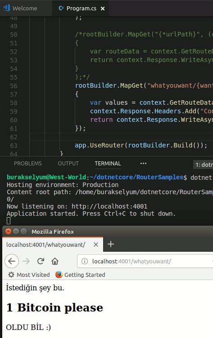The height and width of the screenshot is (338, 213).
Task: Close the Mozilla Firefox window
Action: tap(8, 231)
